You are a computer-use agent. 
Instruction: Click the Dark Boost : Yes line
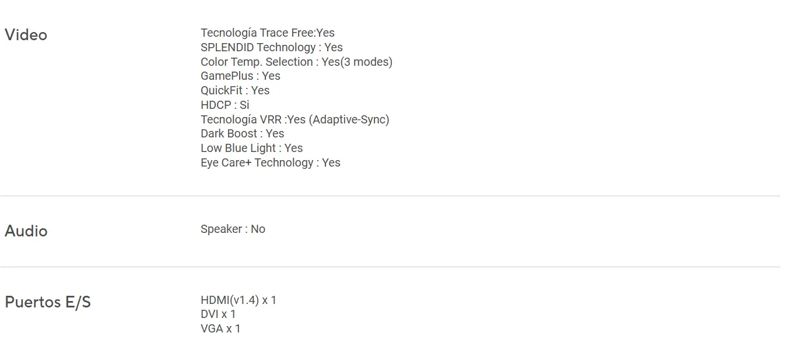[x=243, y=133]
